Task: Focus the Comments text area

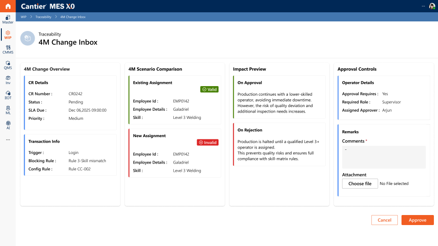Action: tap(384, 157)
